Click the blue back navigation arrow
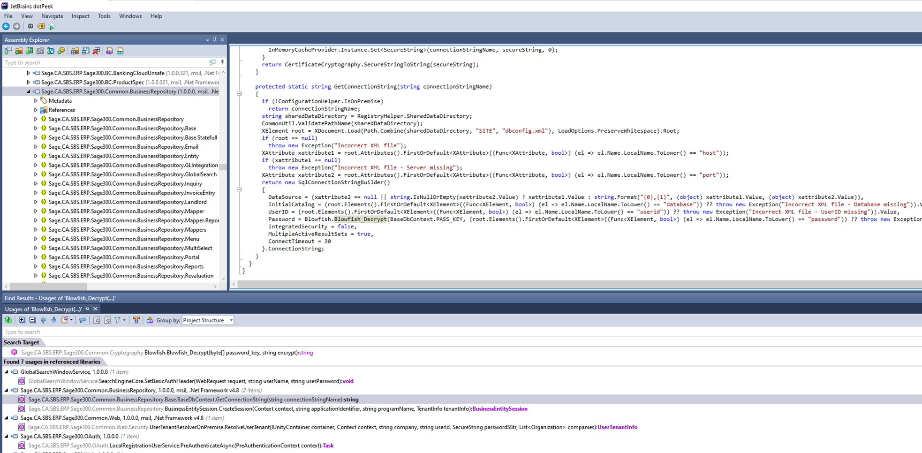 pos(6,26)
